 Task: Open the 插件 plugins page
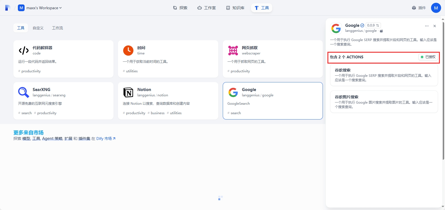coord(419,8)
